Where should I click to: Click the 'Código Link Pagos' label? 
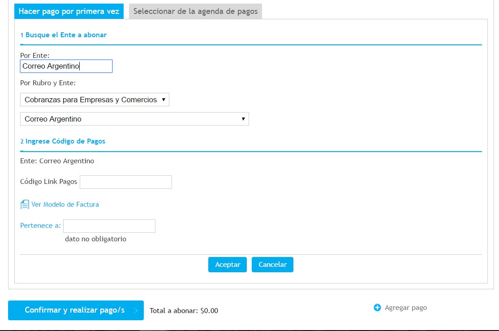pyautogui.click(x=48, y=182)
